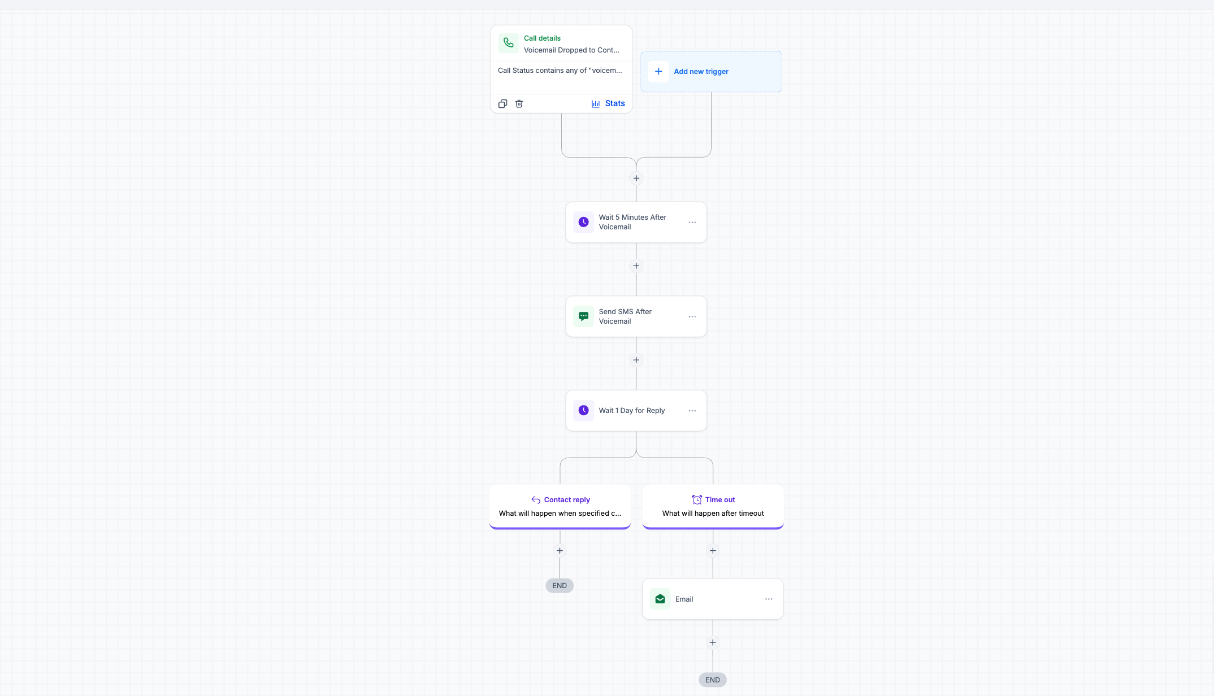Screen dimensions: 1214x696
Task: Click the green phone icon on Call details trigger
Action: [509, 43]
